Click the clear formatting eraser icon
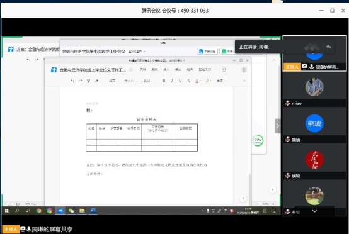349x234 pixels. 97,81
